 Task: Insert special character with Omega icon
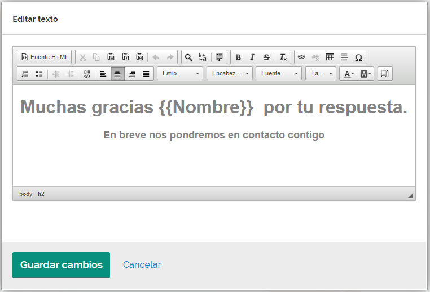click(358, 57)
